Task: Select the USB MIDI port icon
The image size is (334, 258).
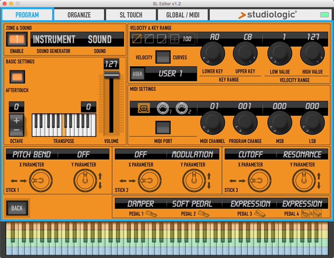Action: [x=143, y=108]
